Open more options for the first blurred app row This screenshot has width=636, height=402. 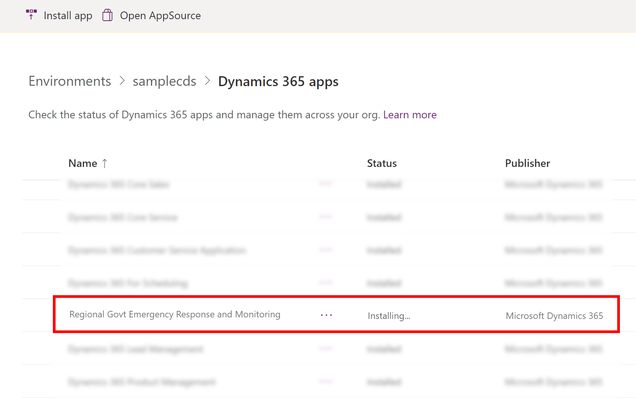326,184
